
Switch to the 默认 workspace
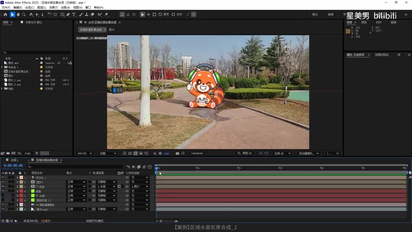(315, 15)
